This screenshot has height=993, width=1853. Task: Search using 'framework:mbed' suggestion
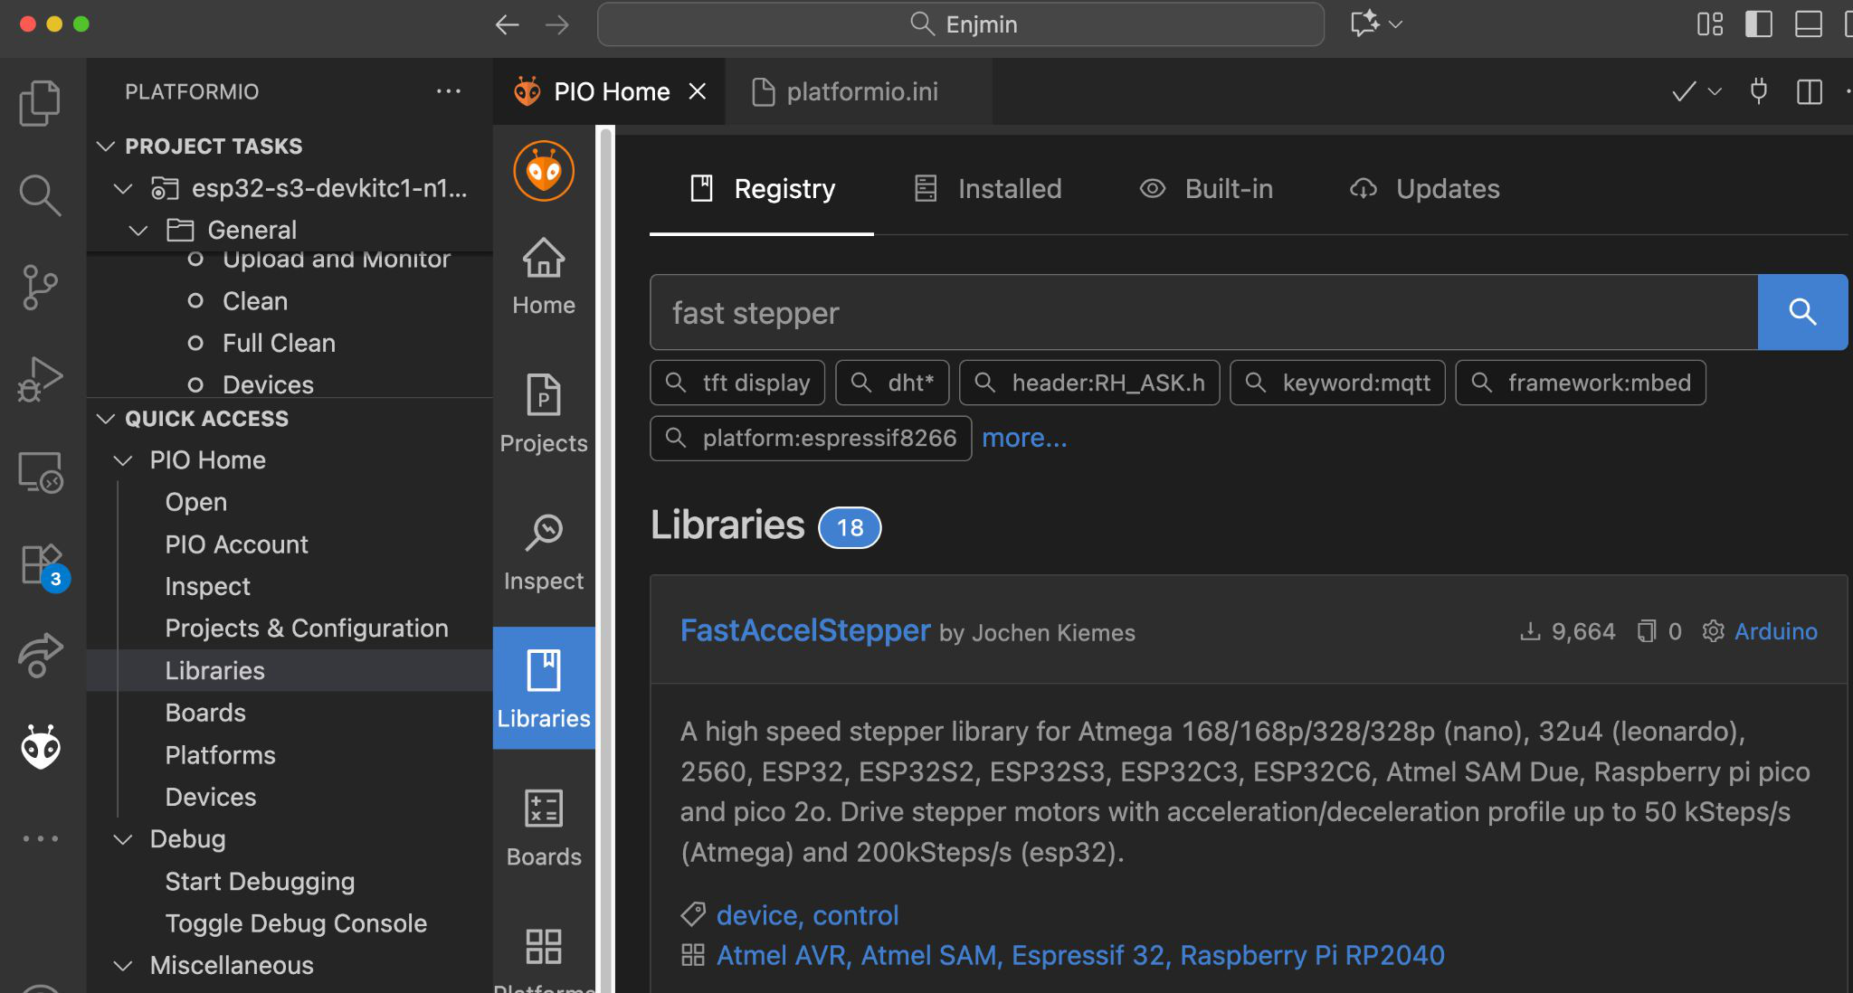click(x=1581, y=383)
